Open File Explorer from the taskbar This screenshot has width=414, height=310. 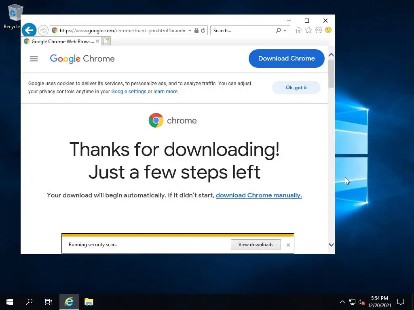(89, 302)
